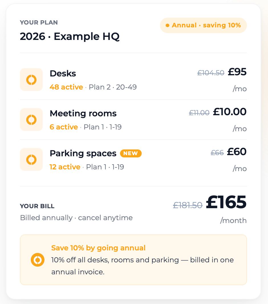Image resolution: width=268 pixels, height=304 pixels.
Task: Open the Desks plan row
Action: [x=133, y=80]
